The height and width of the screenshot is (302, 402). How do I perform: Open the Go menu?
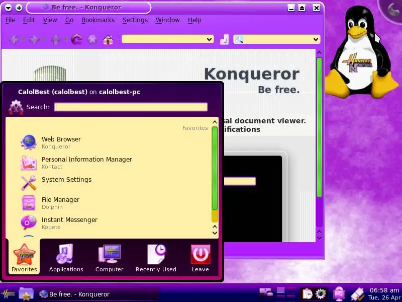tap(69, 20)
